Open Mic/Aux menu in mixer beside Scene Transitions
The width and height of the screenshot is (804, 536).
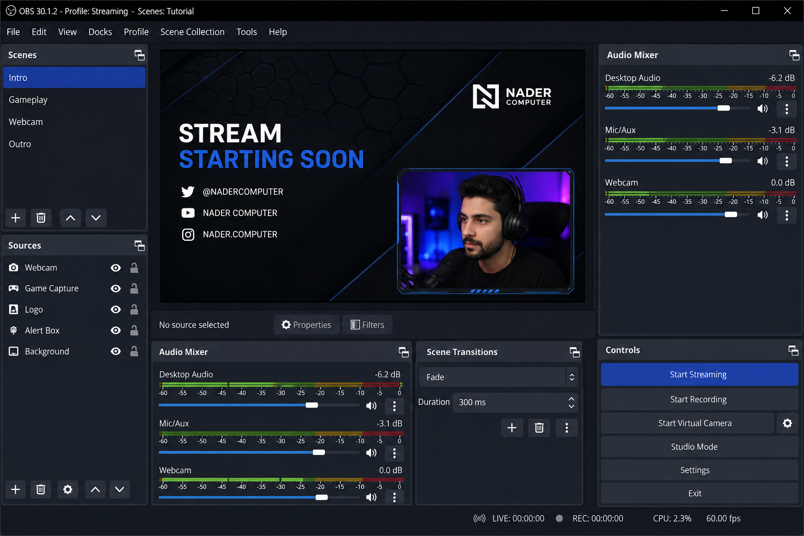click(394, 453)
